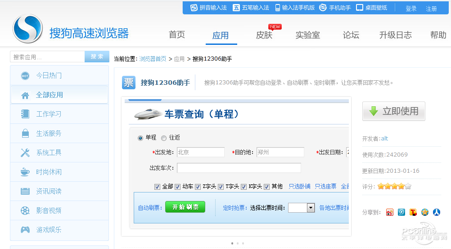Open 应用 breadcrumb link
Viewport: 451px width, 249px height.
[179, 59]
